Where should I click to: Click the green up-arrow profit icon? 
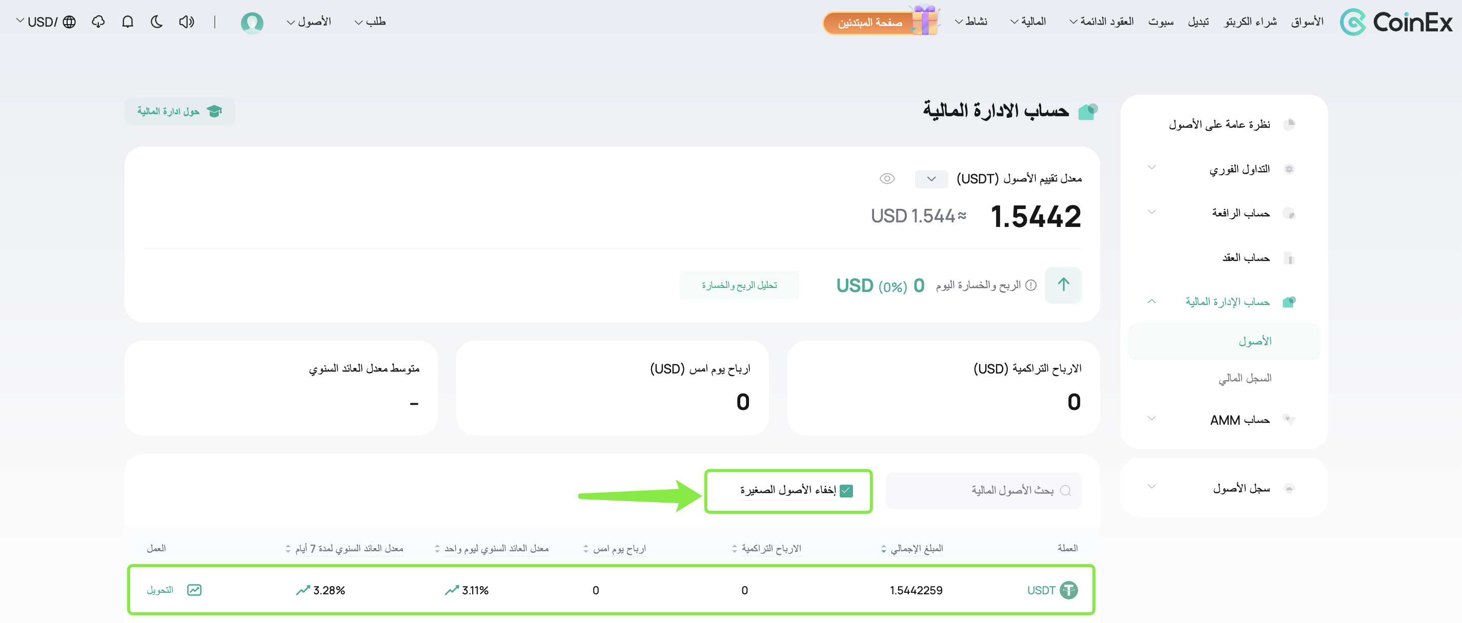(x=1063, y=285)
